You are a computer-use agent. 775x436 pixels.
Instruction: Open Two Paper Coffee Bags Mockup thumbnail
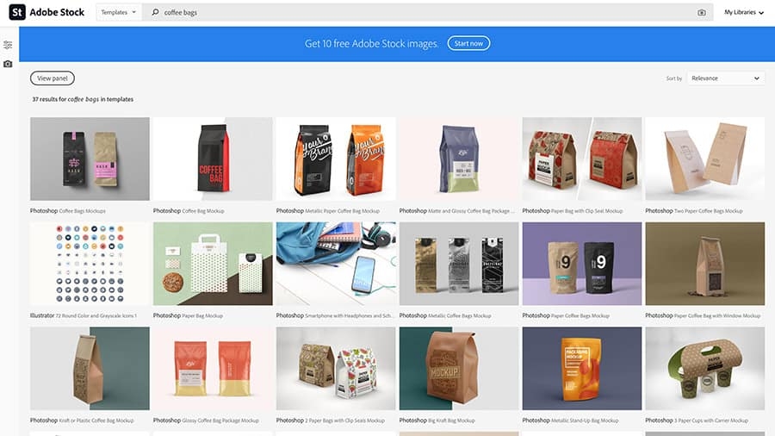(704, 159)
